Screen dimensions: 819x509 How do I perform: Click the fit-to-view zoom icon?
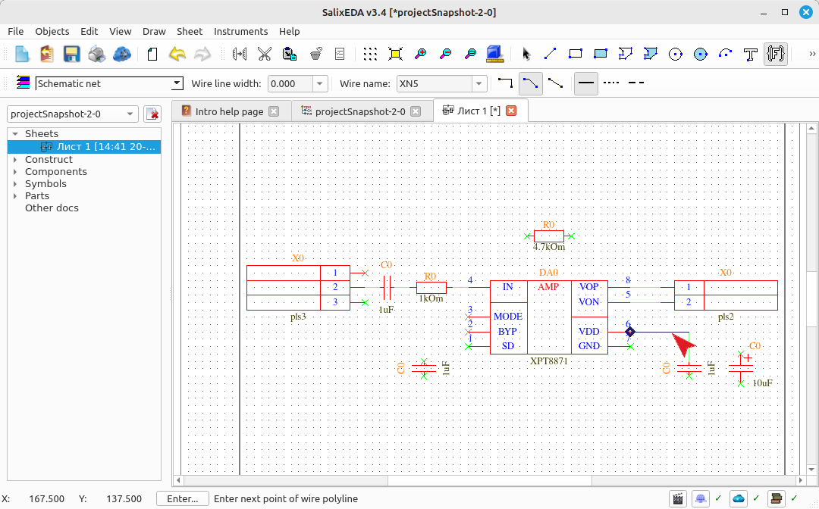(395, 54)
